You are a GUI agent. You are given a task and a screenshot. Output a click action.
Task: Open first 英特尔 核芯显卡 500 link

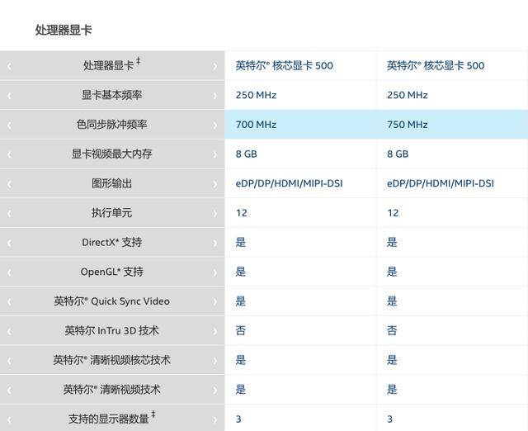(284, 65)
